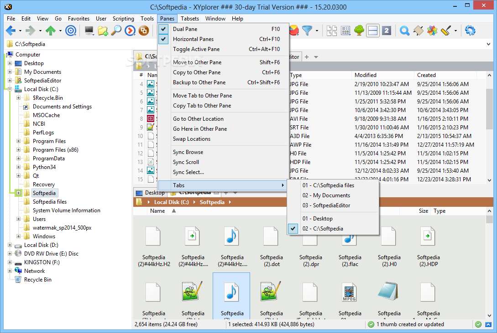Click the magnifier Find Files icon
Screen dimensions: 497x333
tap(116, 31)
